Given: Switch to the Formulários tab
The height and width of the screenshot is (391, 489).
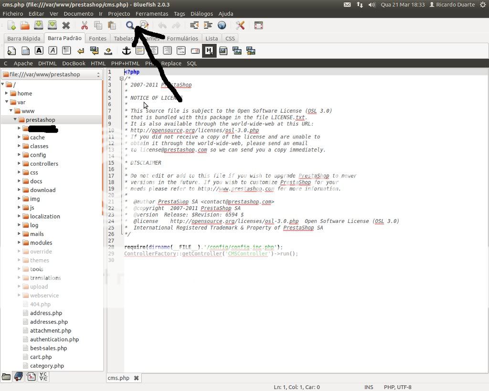Looking at the screenshot, I should pos(182,38).
